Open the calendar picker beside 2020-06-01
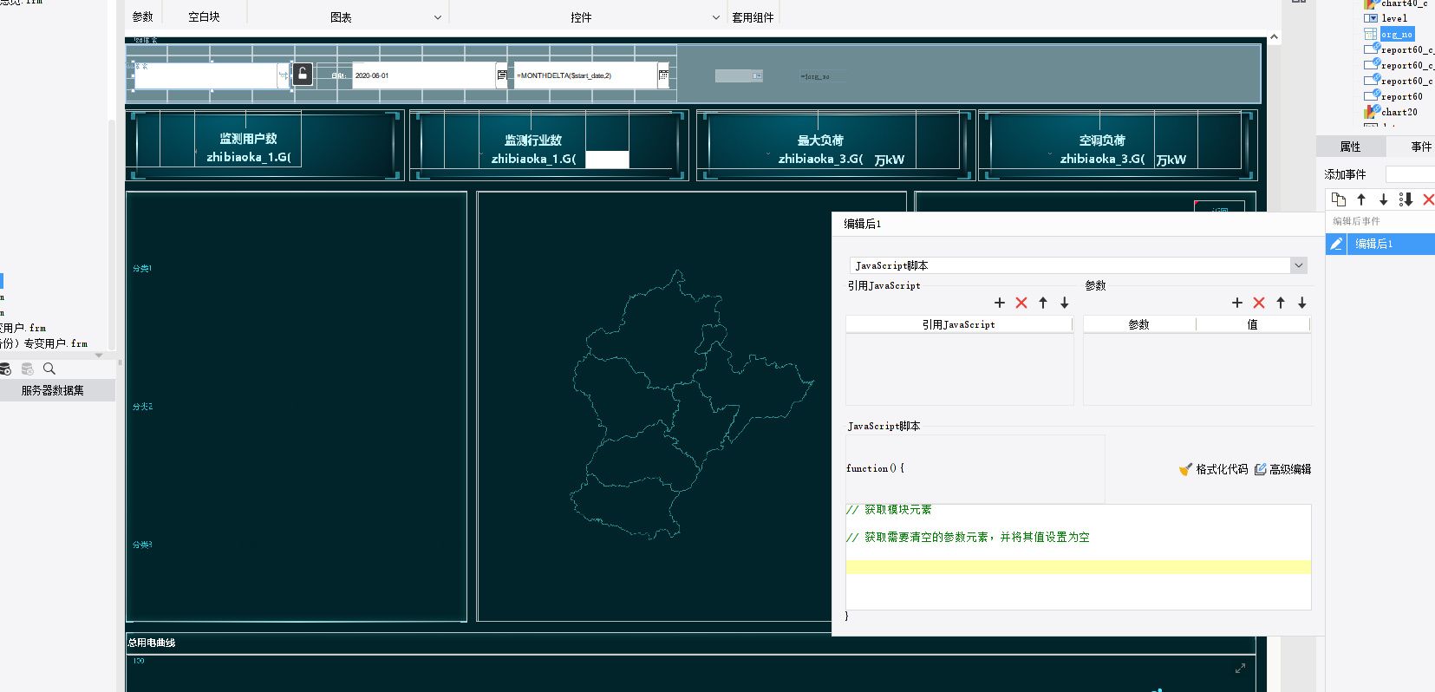Screen dimensions: 1435x692 [x=501, y=75]
